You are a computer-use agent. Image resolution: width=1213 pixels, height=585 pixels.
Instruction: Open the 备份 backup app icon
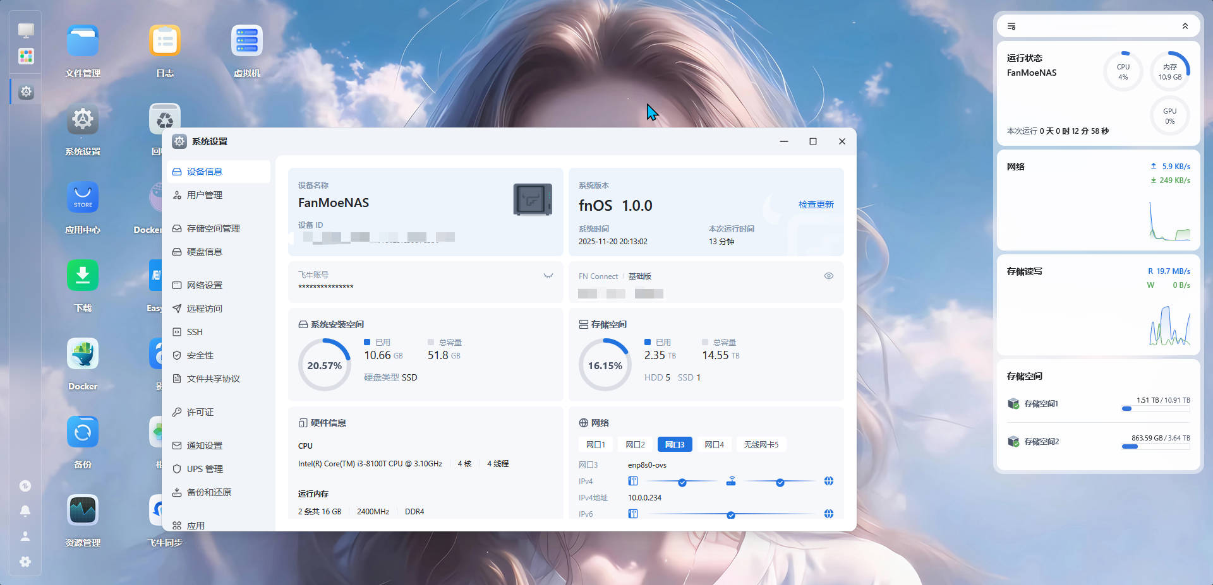[83, 432]
